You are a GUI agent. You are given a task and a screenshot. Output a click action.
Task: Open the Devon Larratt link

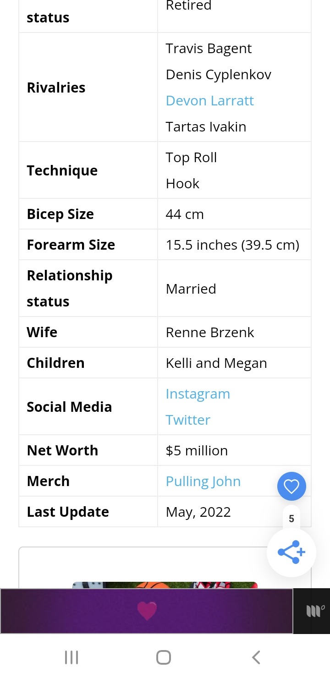point(210,101)
